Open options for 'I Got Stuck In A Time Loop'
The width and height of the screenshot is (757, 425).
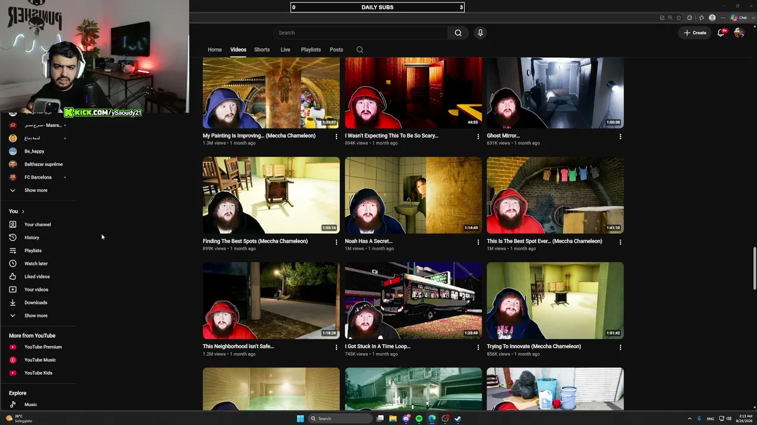(478, 347)
